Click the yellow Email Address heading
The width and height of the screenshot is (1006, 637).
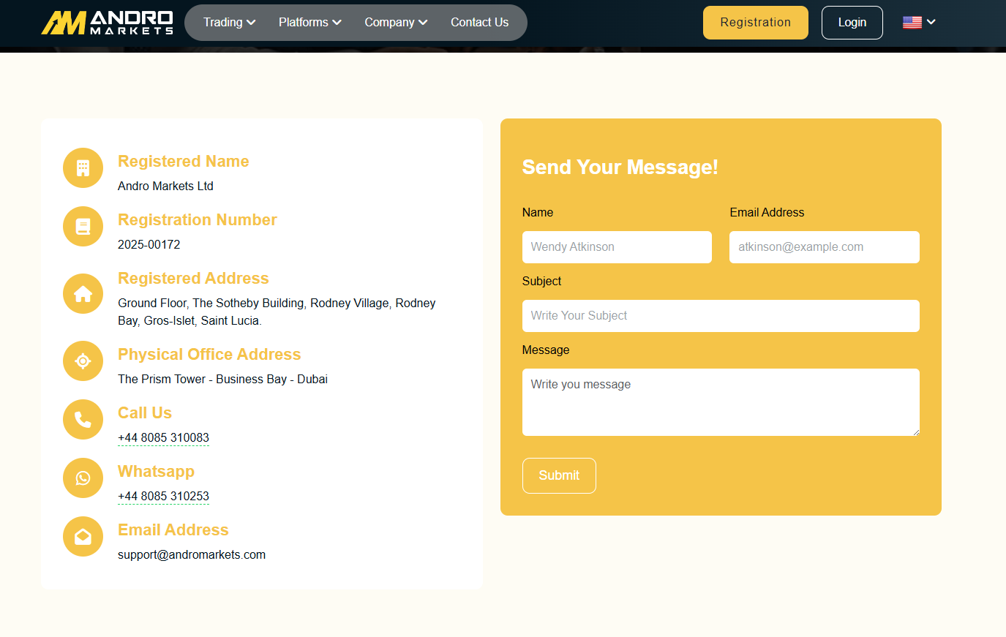[x=173, y=529]
